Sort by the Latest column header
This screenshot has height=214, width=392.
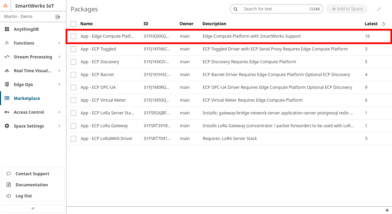point(371,24)
